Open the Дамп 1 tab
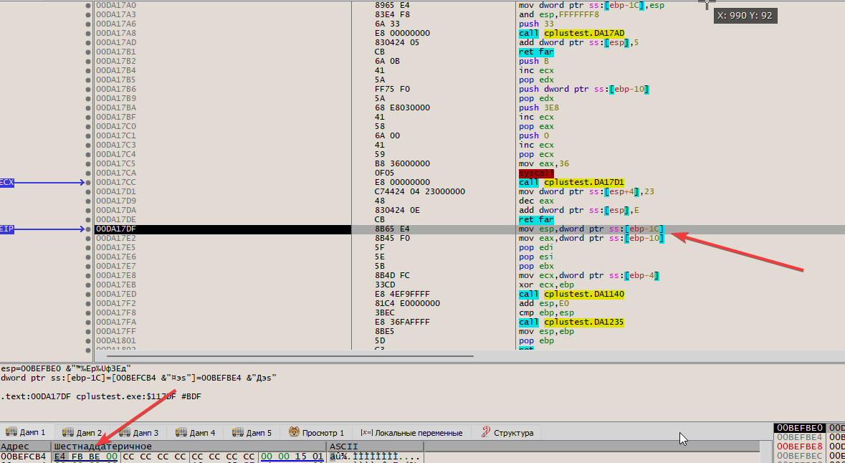 [26, 433]
